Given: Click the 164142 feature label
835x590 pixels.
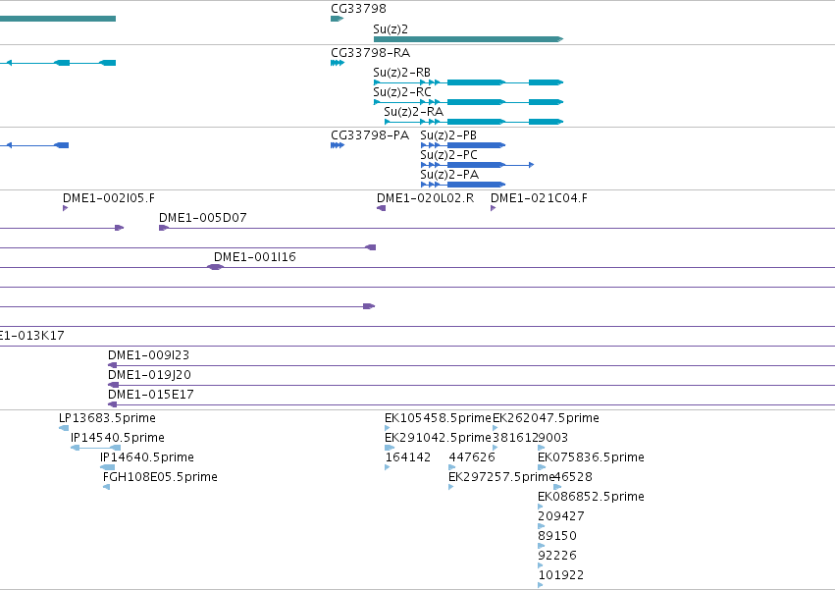Looking at the screenshot, I should pos(407,457).
